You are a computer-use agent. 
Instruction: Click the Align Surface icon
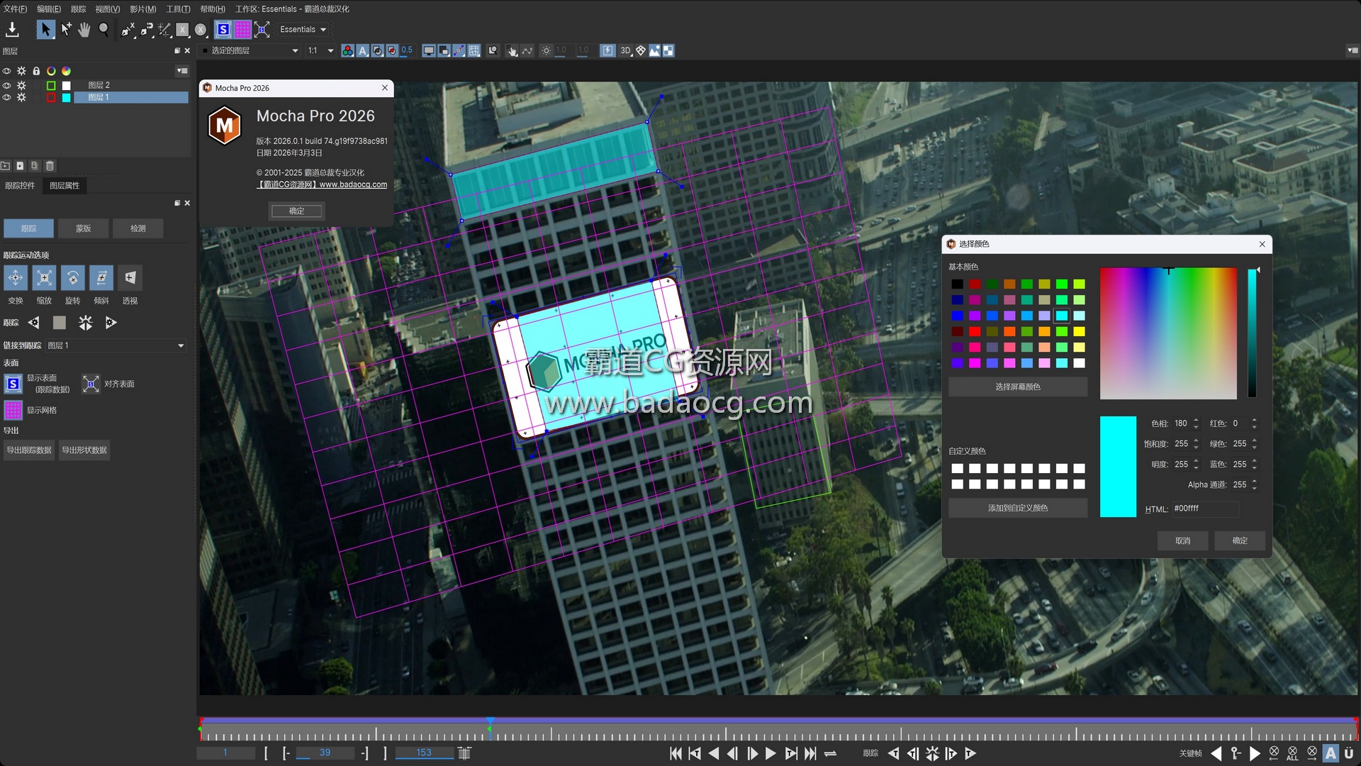(91, 384)
